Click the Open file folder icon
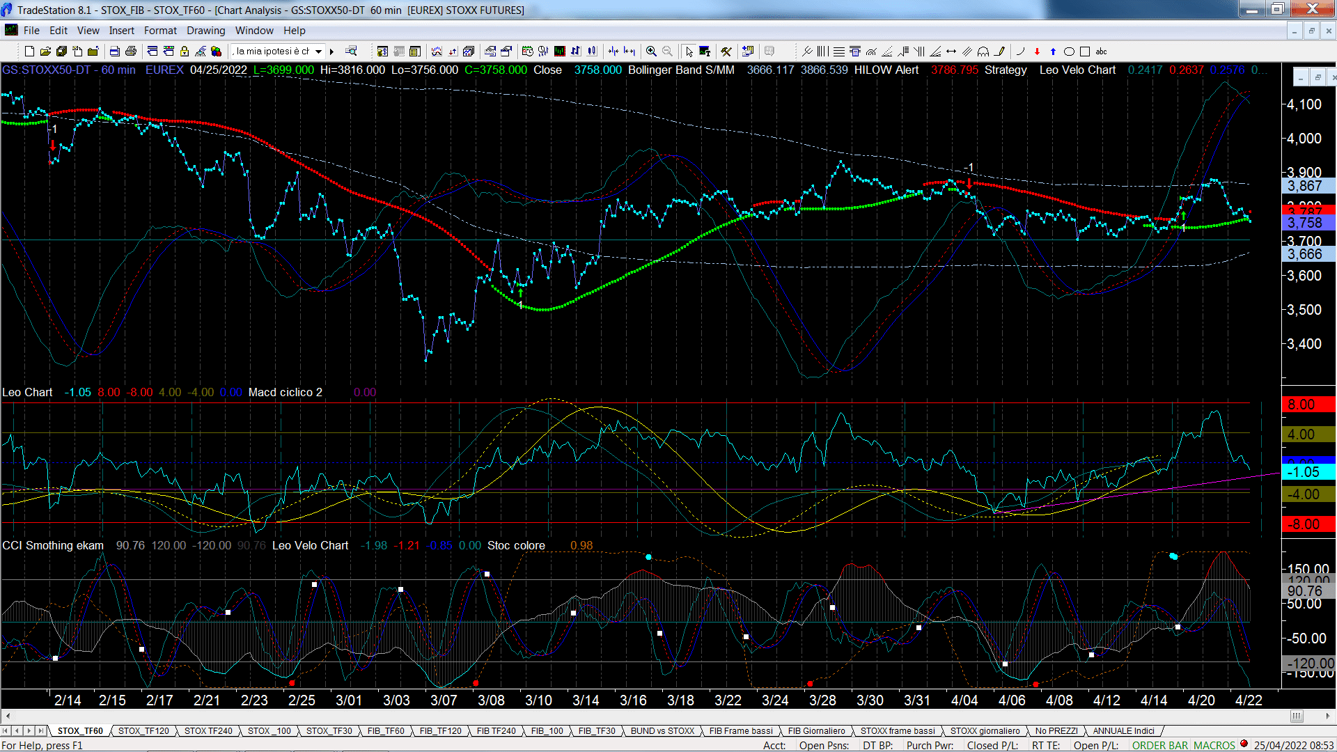This screenshot has width=1337, height=752. (x=45, y=51)
